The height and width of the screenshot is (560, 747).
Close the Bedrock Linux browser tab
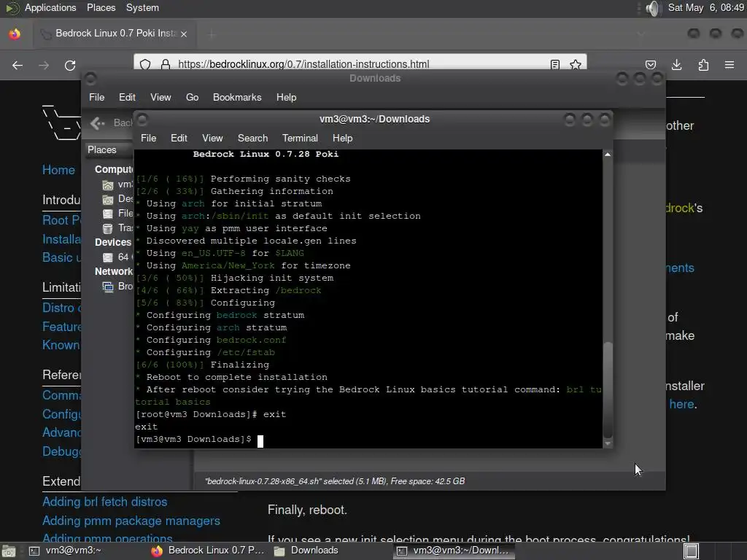[183, 34]
